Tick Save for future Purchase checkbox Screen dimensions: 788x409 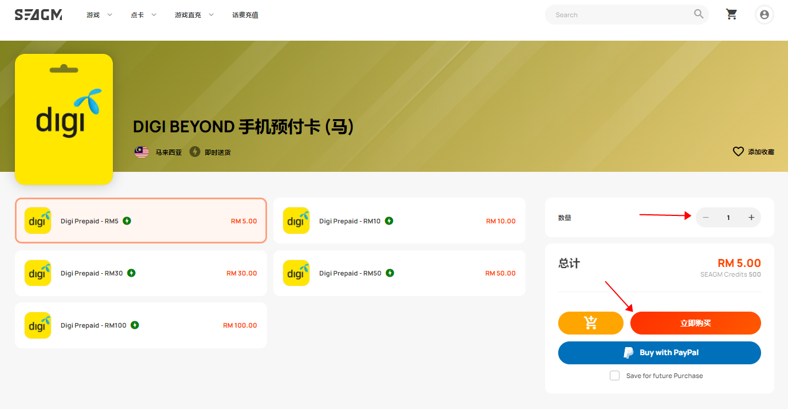[615, 376]
